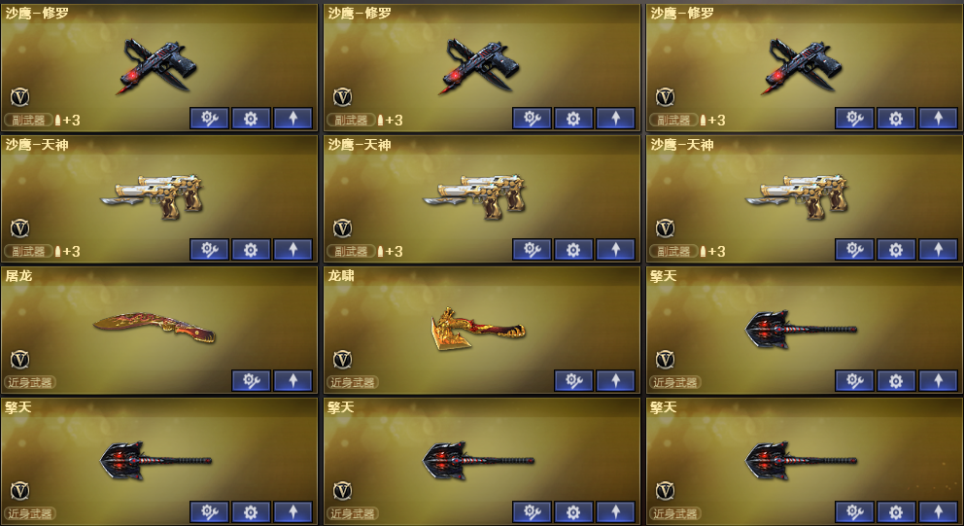Click the 近身武器 tag on the 屠龙 card

pos(29,383)
